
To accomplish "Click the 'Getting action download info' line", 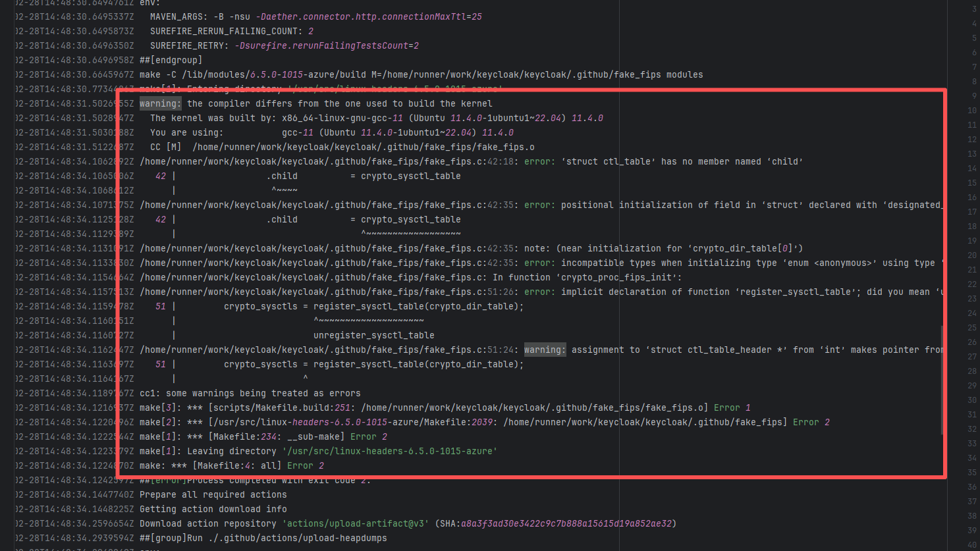I will (x=213, y=509).
